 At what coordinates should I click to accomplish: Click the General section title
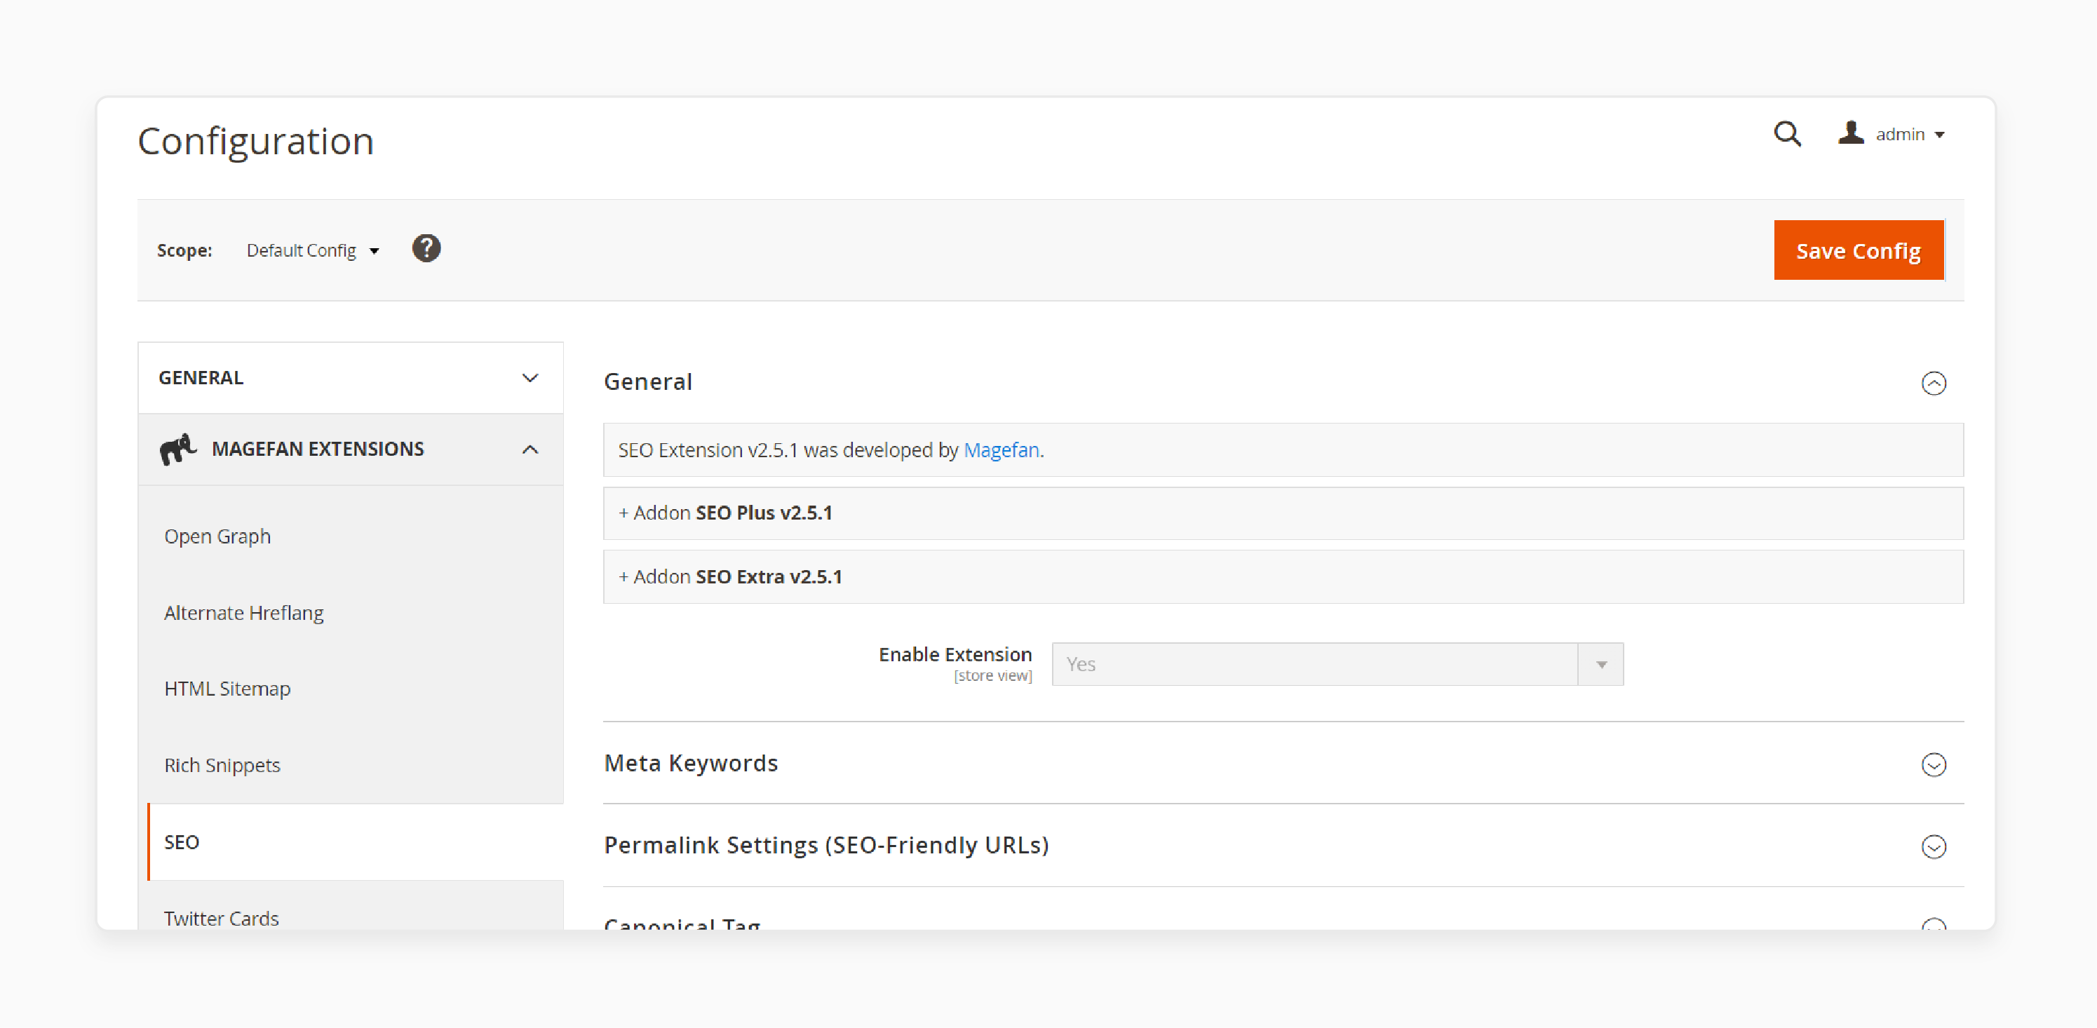[647, 381]
